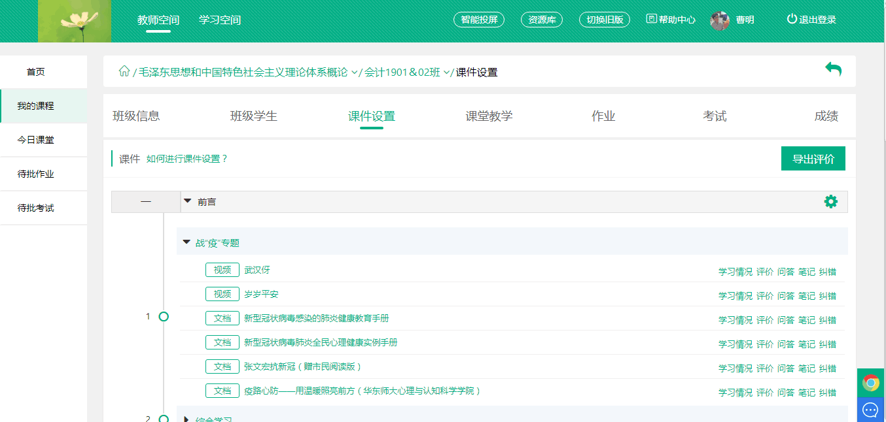This screenshot has width=886, height=422.
Task: Toggle the timeline node for chapter 1
Action: click(x=164, y=317)
